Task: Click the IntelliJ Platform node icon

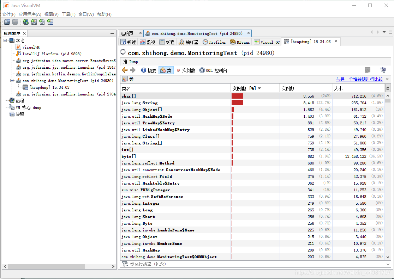Action: click(x=19, y=54)
